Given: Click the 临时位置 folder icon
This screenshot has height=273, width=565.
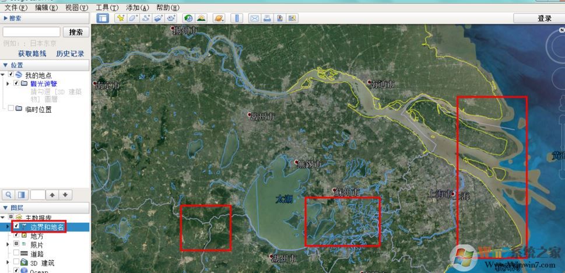Looking at the screenshot, I should point(19,108).
